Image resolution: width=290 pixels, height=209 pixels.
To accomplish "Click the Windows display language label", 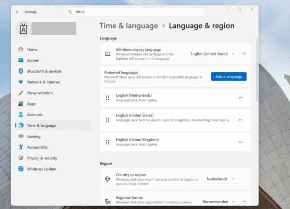I will (x=138, y=50).
